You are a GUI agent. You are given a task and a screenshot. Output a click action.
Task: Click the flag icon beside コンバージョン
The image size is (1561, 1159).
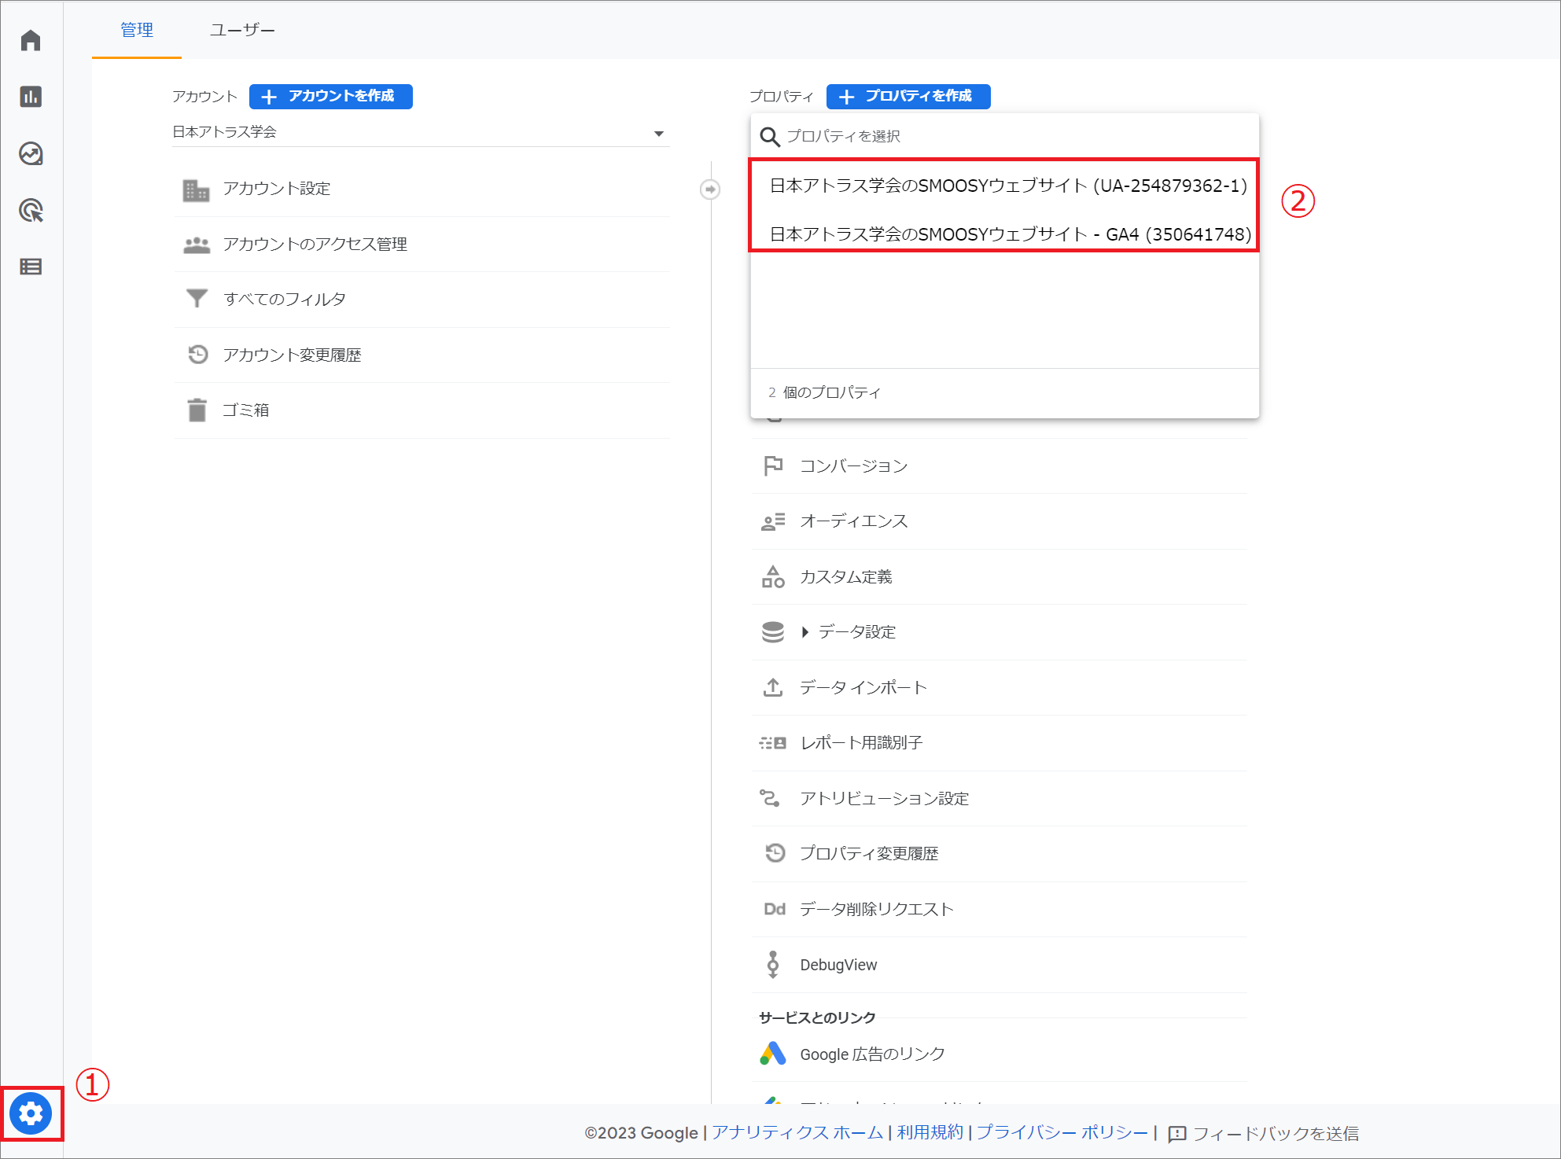click(x=773, y=465)
